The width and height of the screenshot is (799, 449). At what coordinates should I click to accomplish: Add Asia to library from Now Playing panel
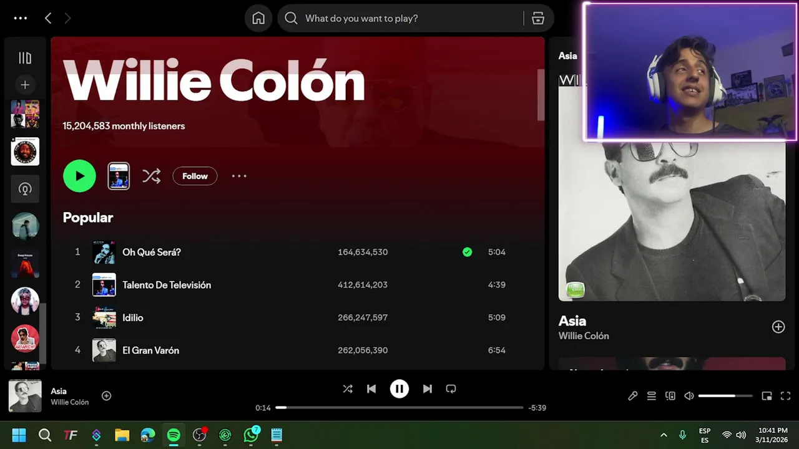(x=778, y=327)
